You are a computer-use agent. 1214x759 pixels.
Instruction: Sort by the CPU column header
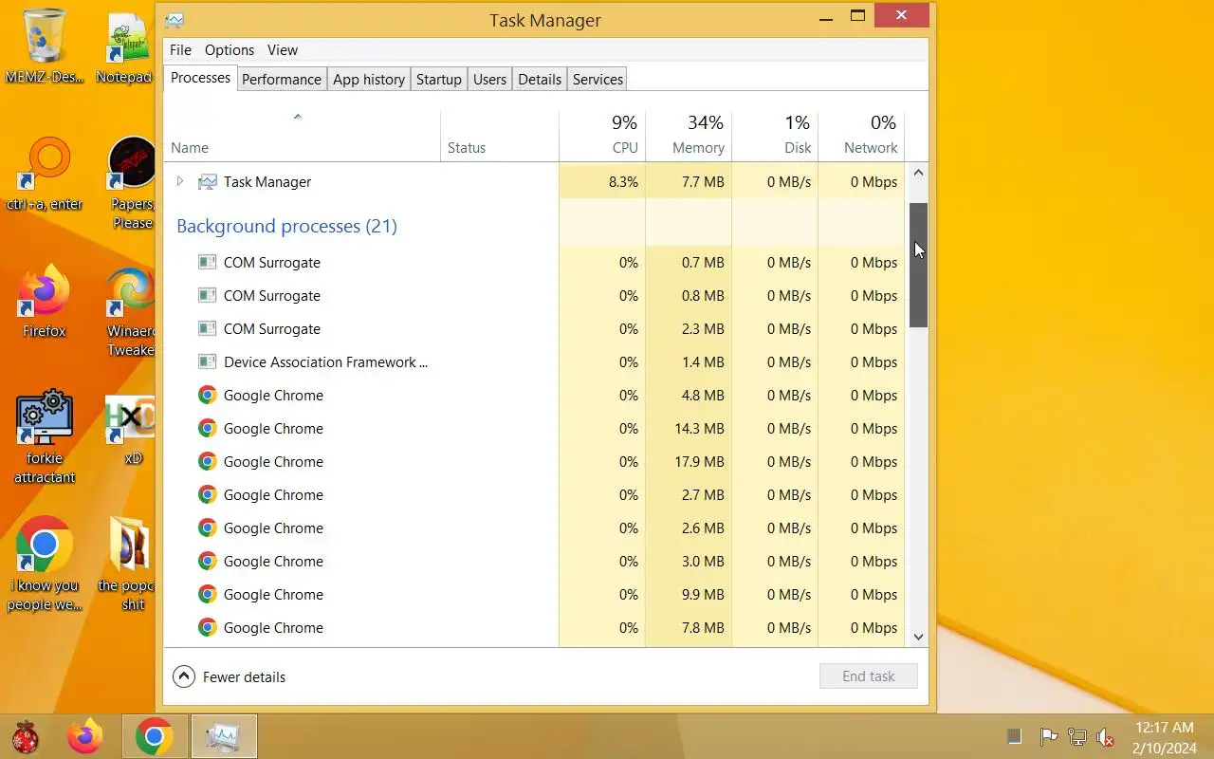point(602,135)
